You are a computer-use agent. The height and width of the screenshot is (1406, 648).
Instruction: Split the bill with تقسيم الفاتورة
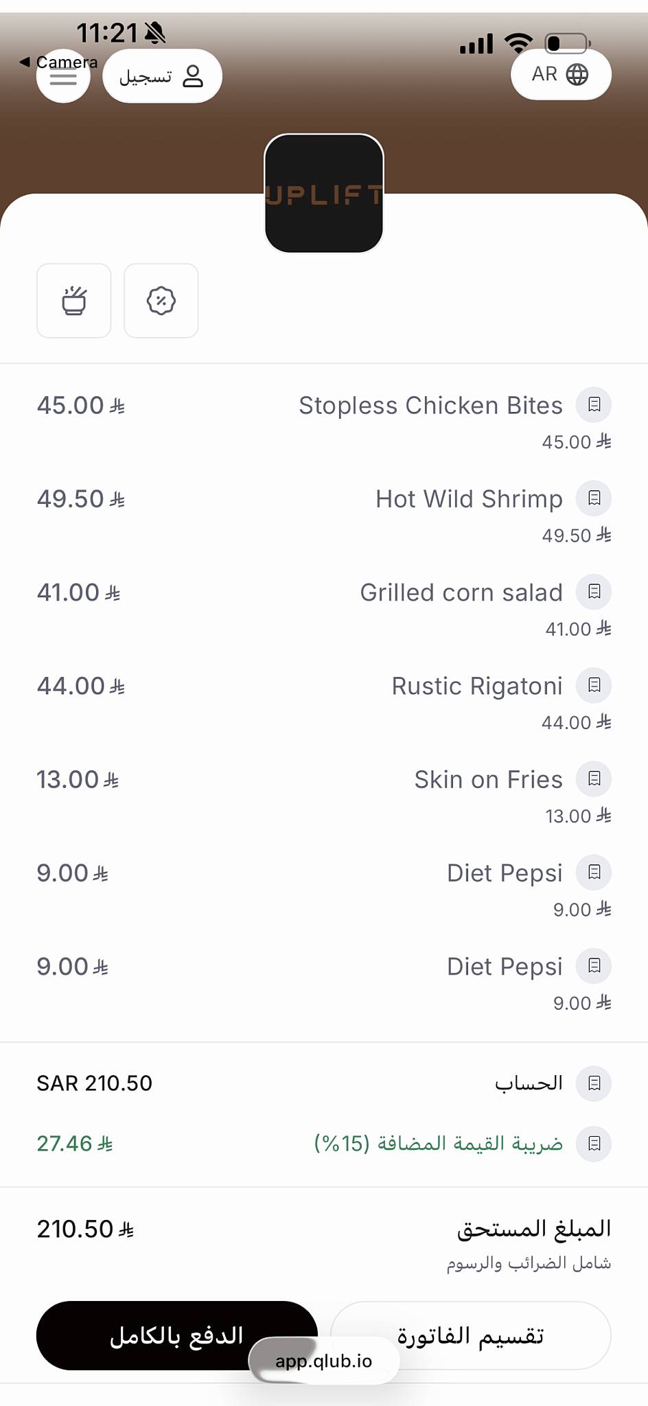pos(471,1335)
